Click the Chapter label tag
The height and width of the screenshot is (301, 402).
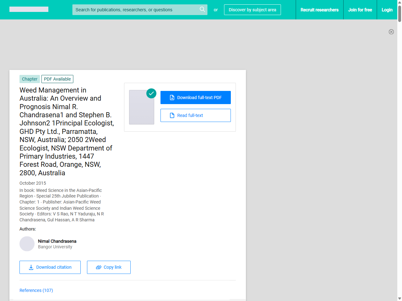point(30,79)
